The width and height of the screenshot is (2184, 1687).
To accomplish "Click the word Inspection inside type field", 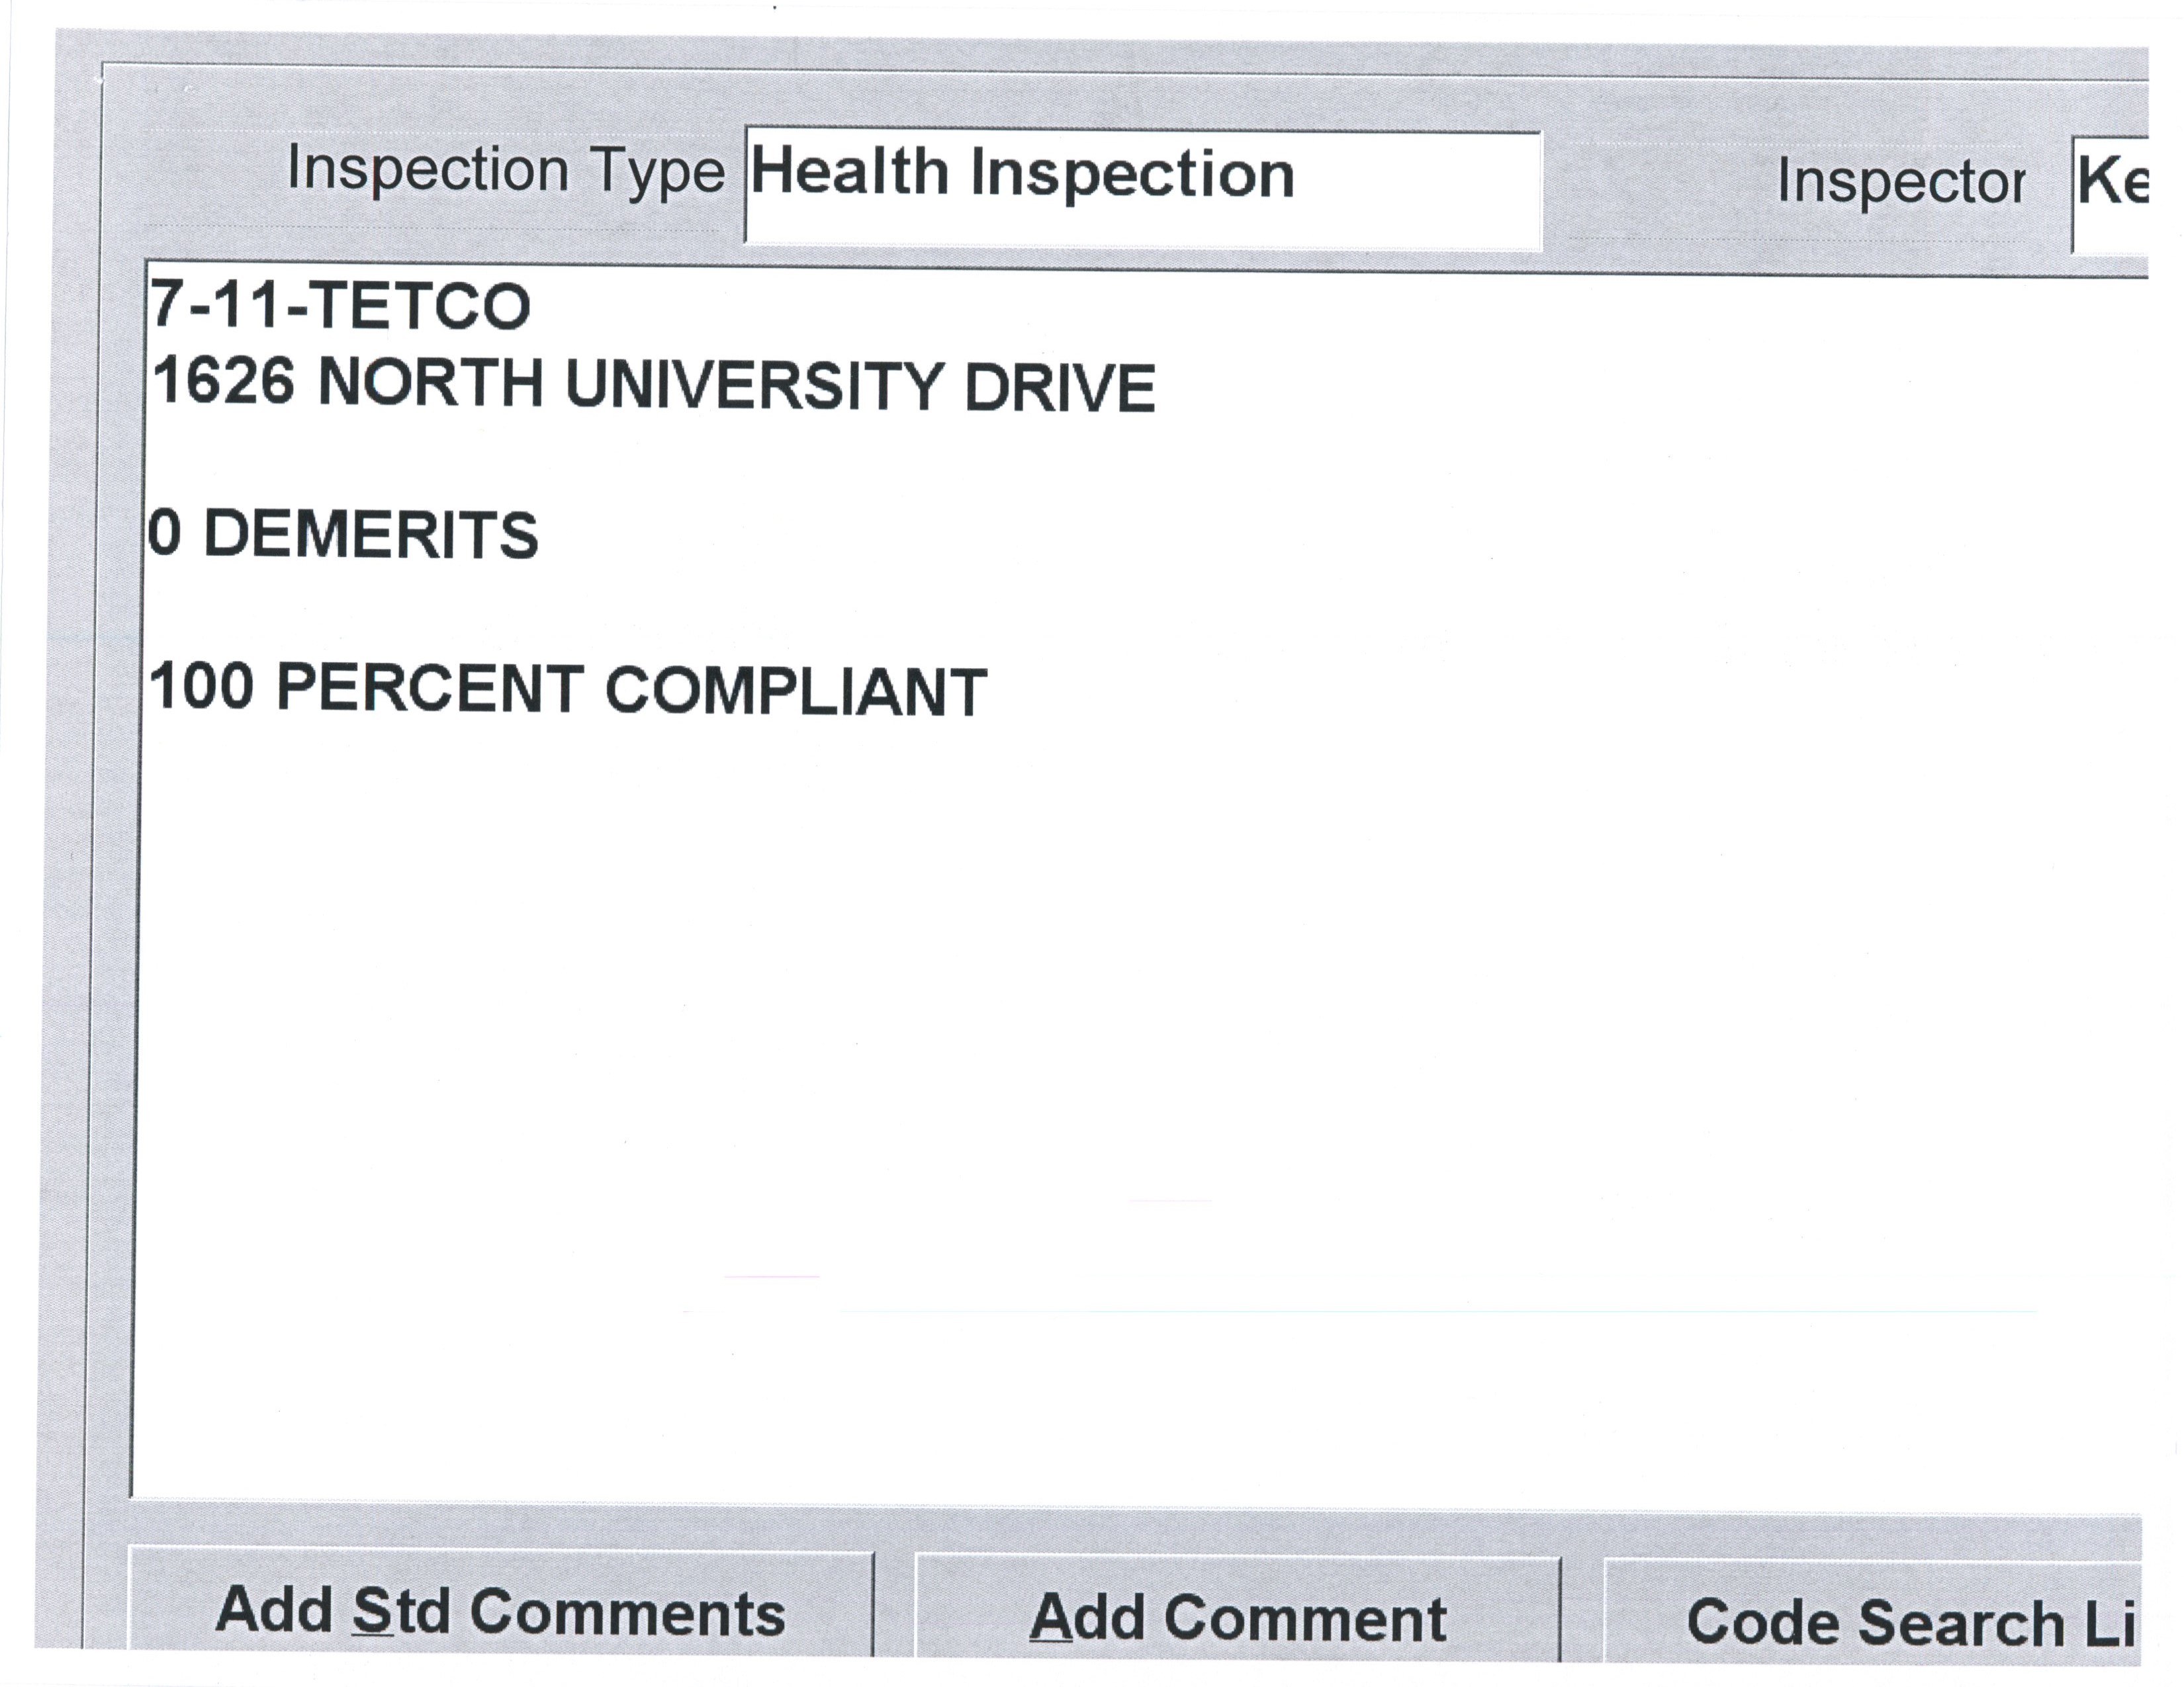I will click(1132, 176).
